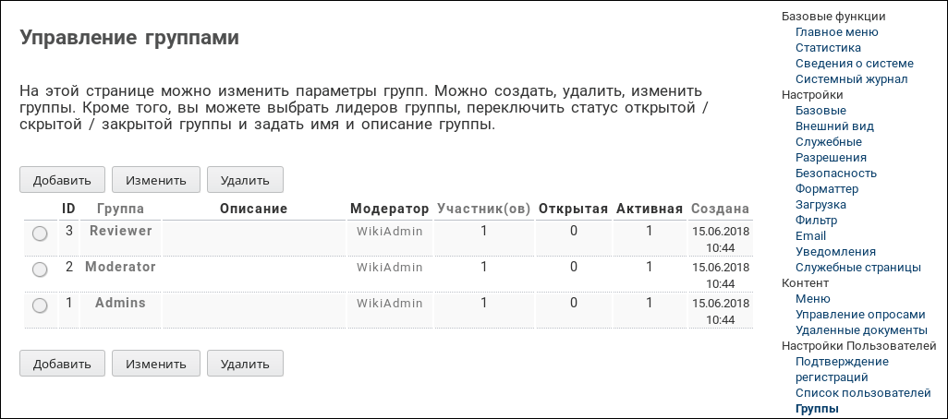
Task: Open Управление опросами page
Action: 859,315
